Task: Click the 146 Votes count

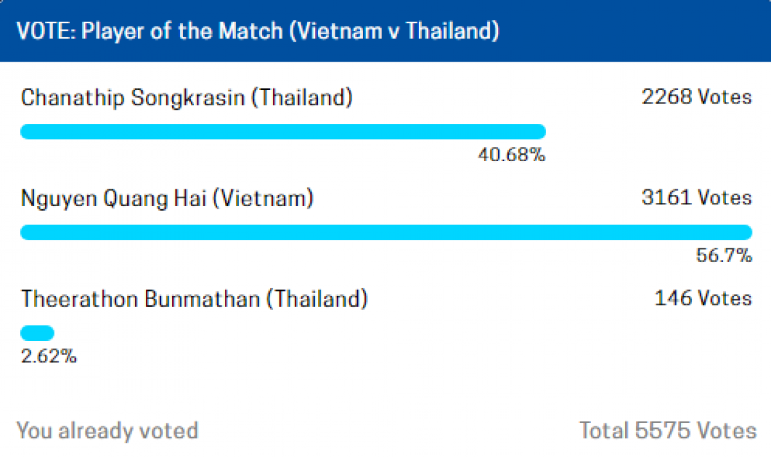Action: [703, 298]
